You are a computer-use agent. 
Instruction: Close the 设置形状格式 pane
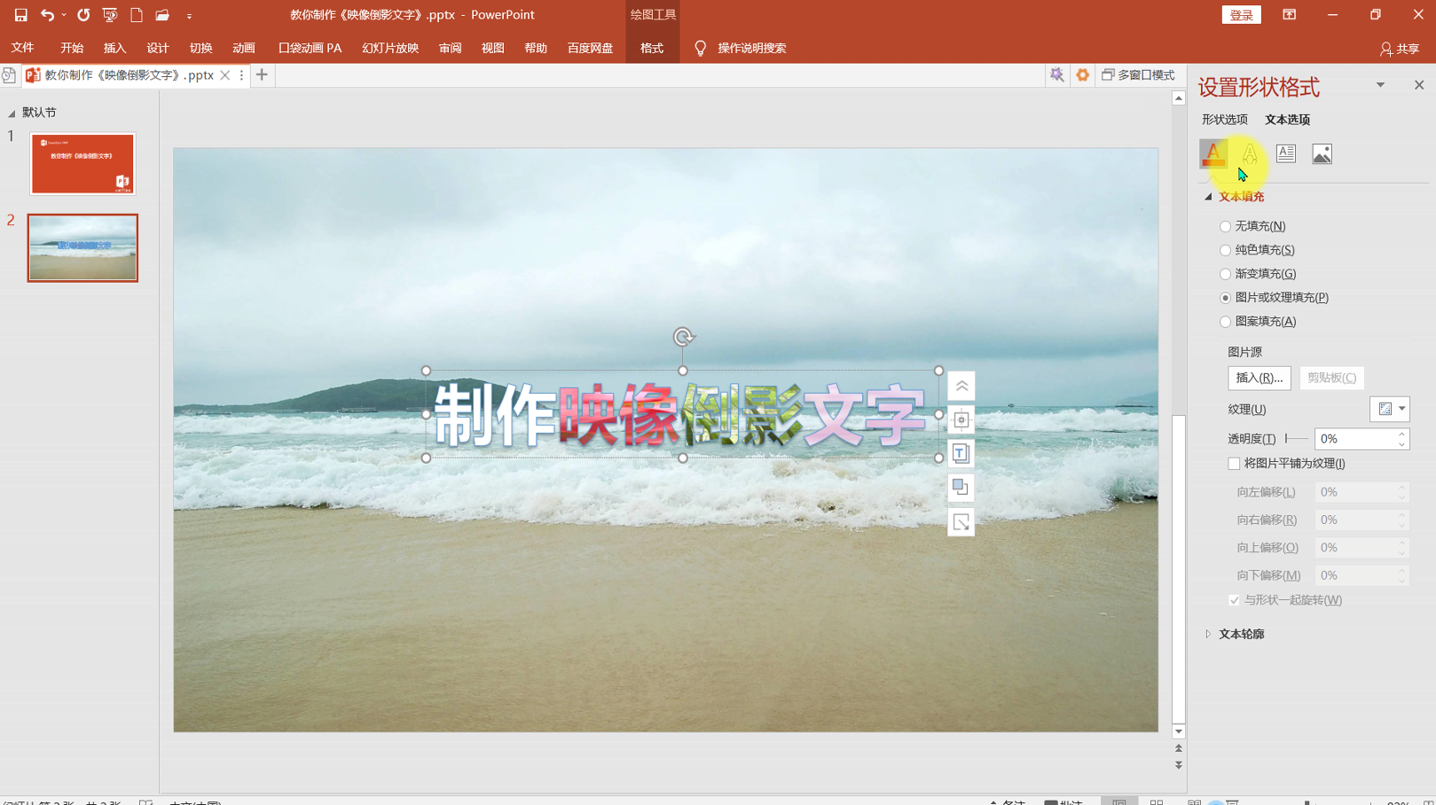[1419, 85]
